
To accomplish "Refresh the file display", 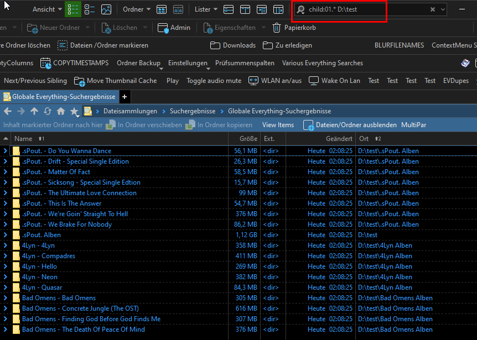I will point(48,111).
